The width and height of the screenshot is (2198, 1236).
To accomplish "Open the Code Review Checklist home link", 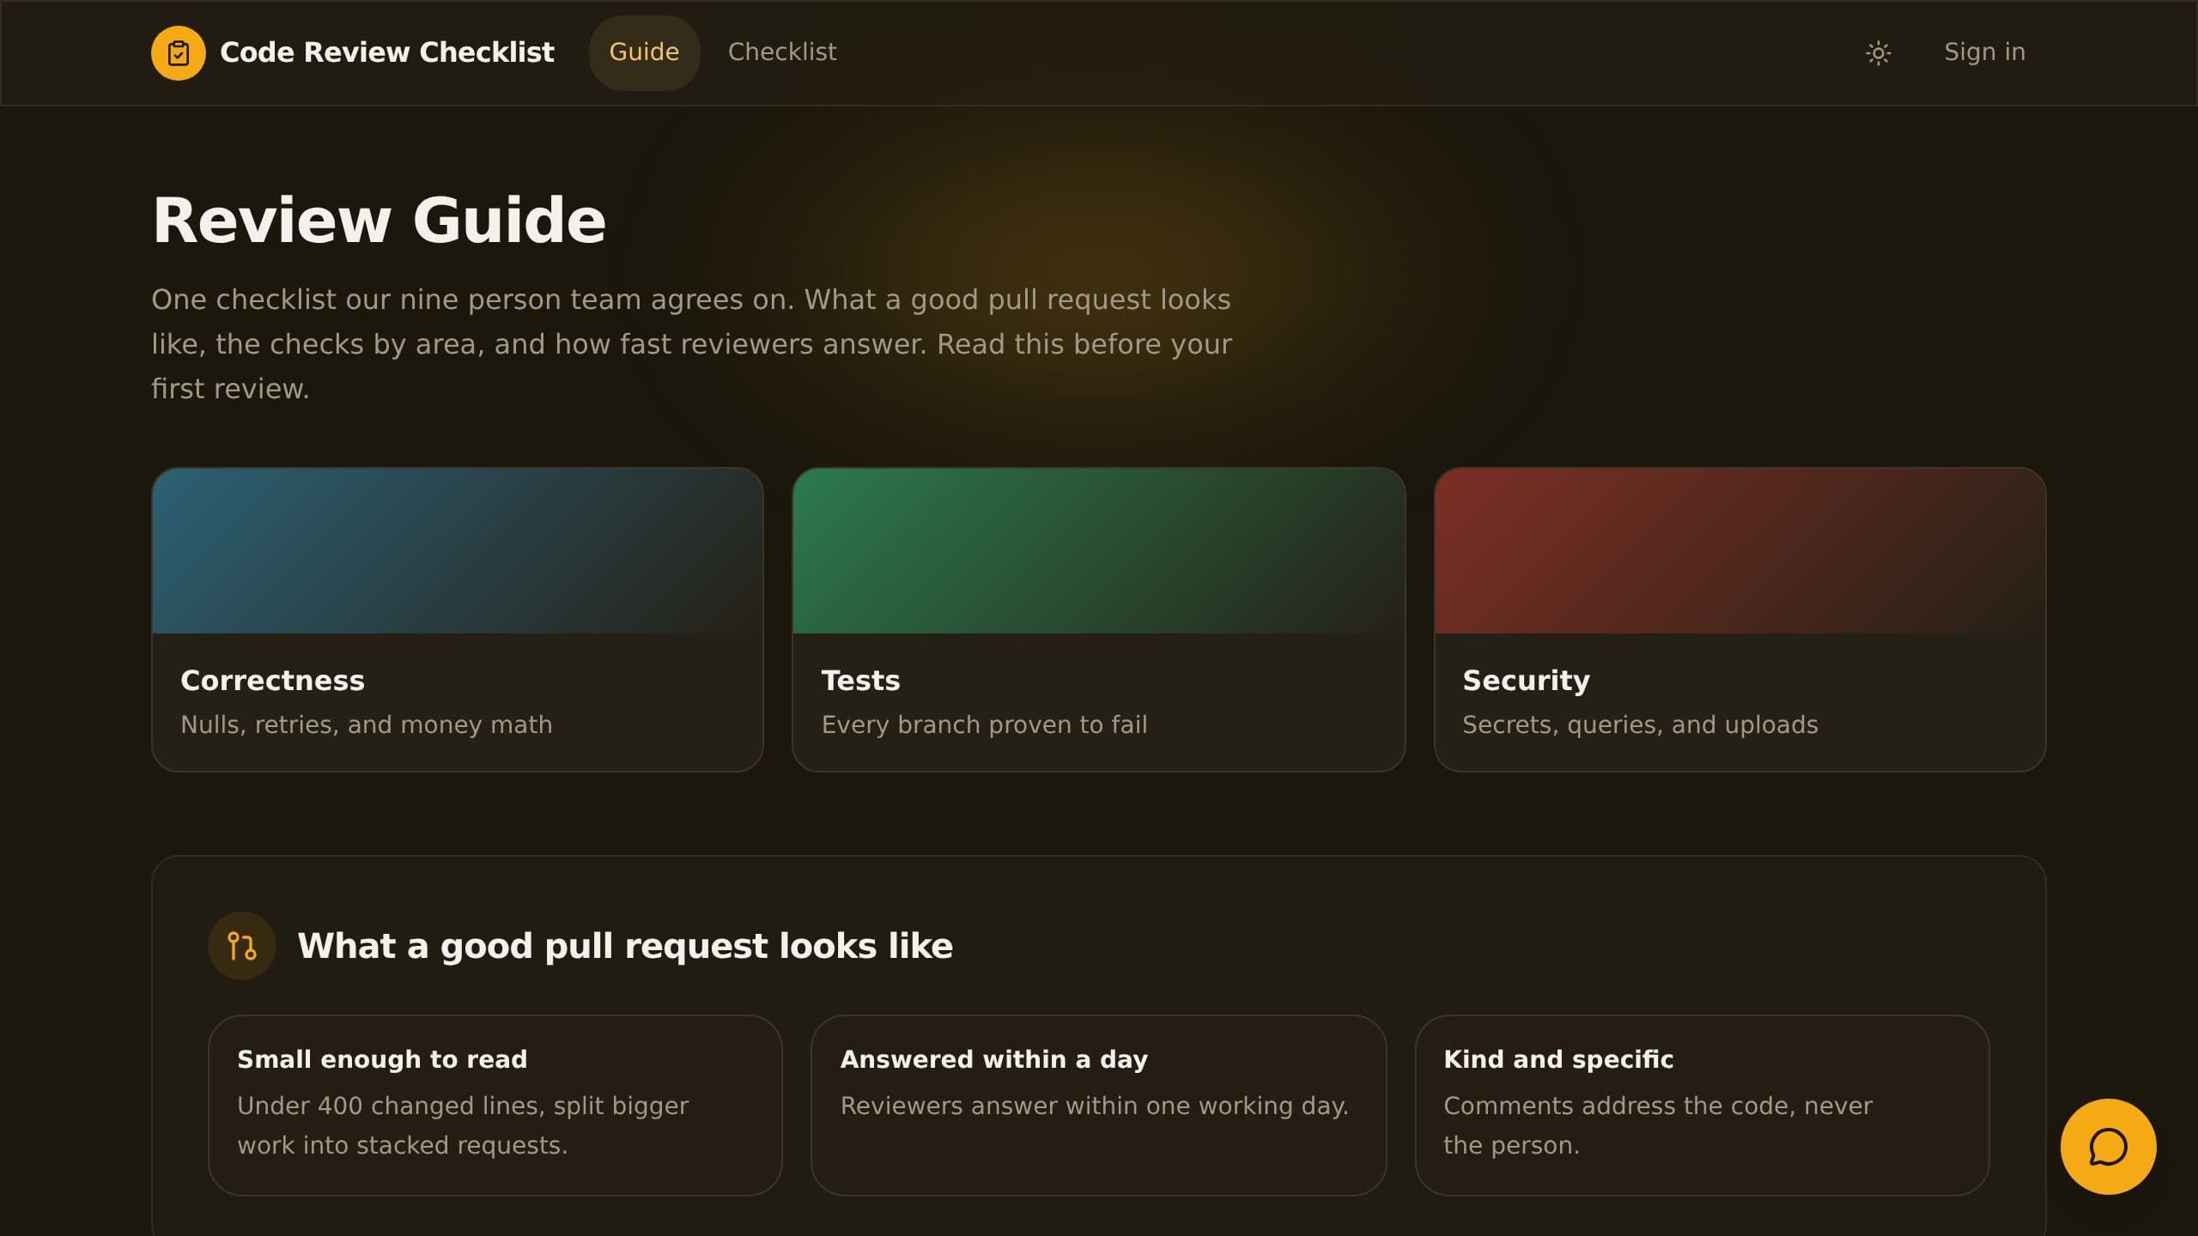I will click(x=353, y=53).
